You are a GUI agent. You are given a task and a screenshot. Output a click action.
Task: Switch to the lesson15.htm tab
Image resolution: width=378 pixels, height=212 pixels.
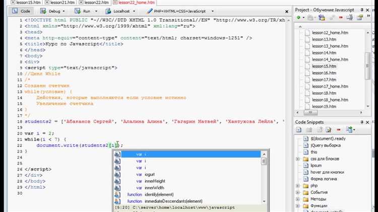(x=26, y=3)
